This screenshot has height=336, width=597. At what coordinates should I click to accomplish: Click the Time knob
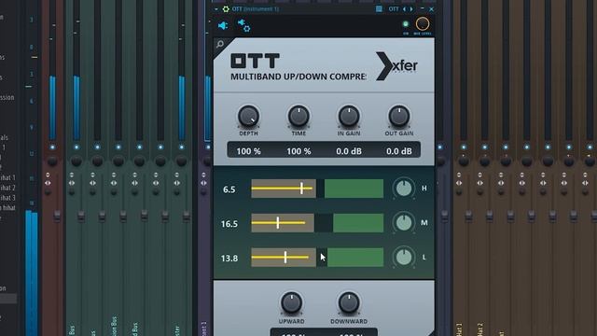tap(298, 116)
